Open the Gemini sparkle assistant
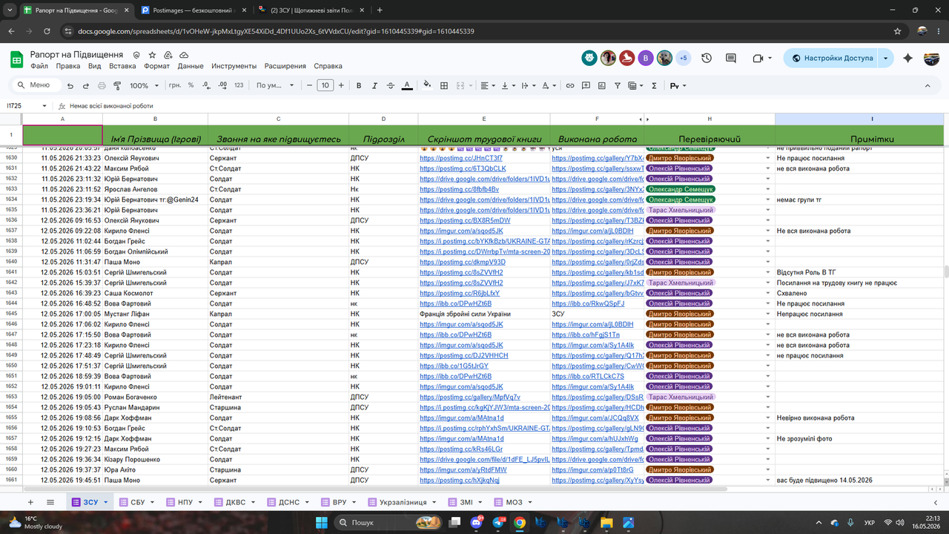949x534 pixels. pyautogui.click(x=908, y=58)
